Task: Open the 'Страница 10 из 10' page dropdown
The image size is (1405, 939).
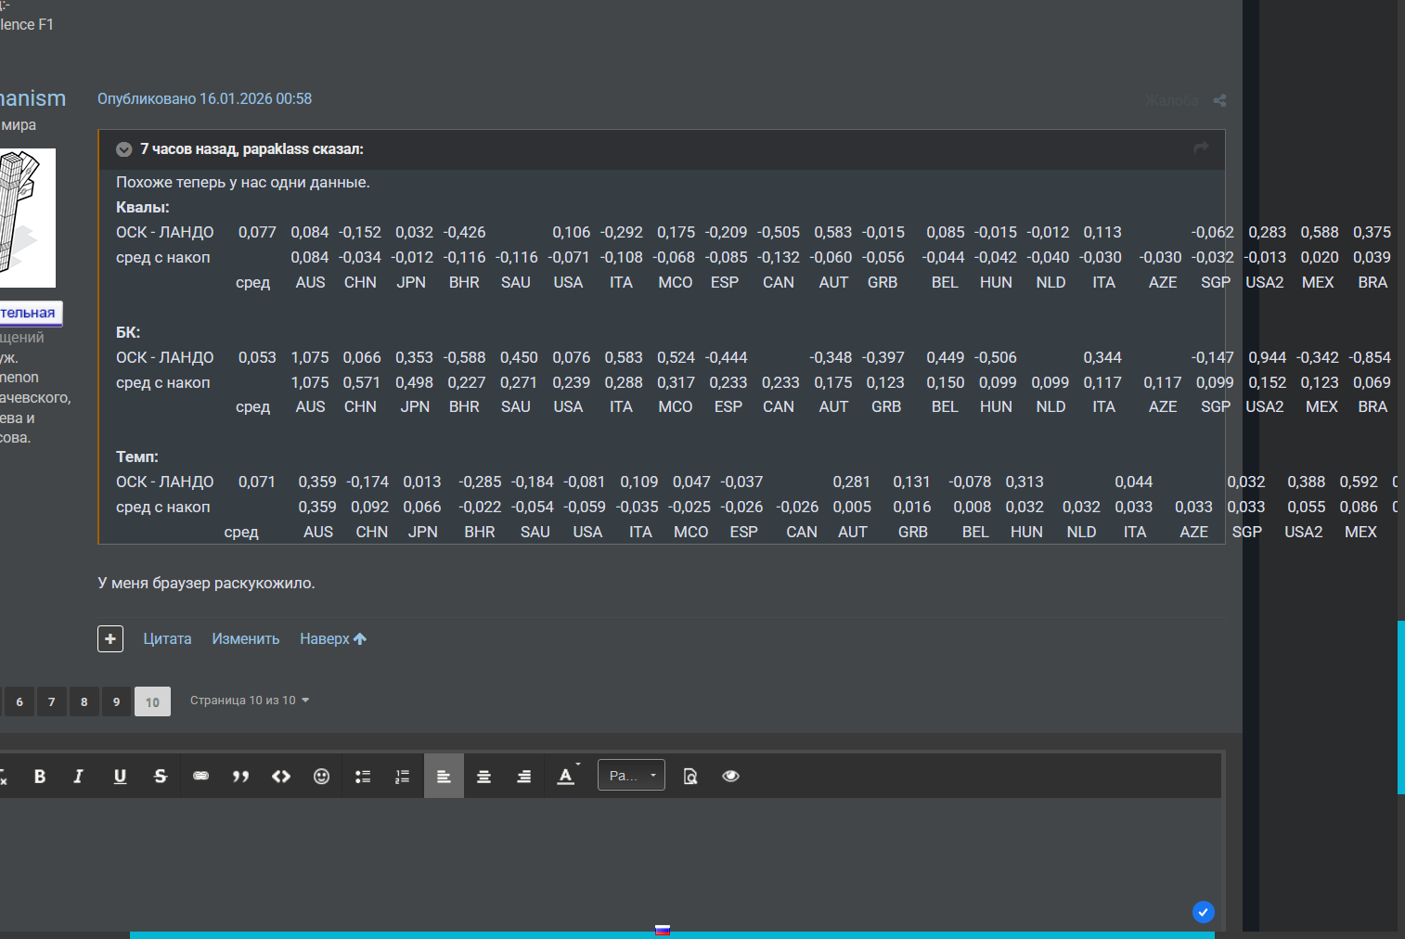Action: tap(249, 701)
